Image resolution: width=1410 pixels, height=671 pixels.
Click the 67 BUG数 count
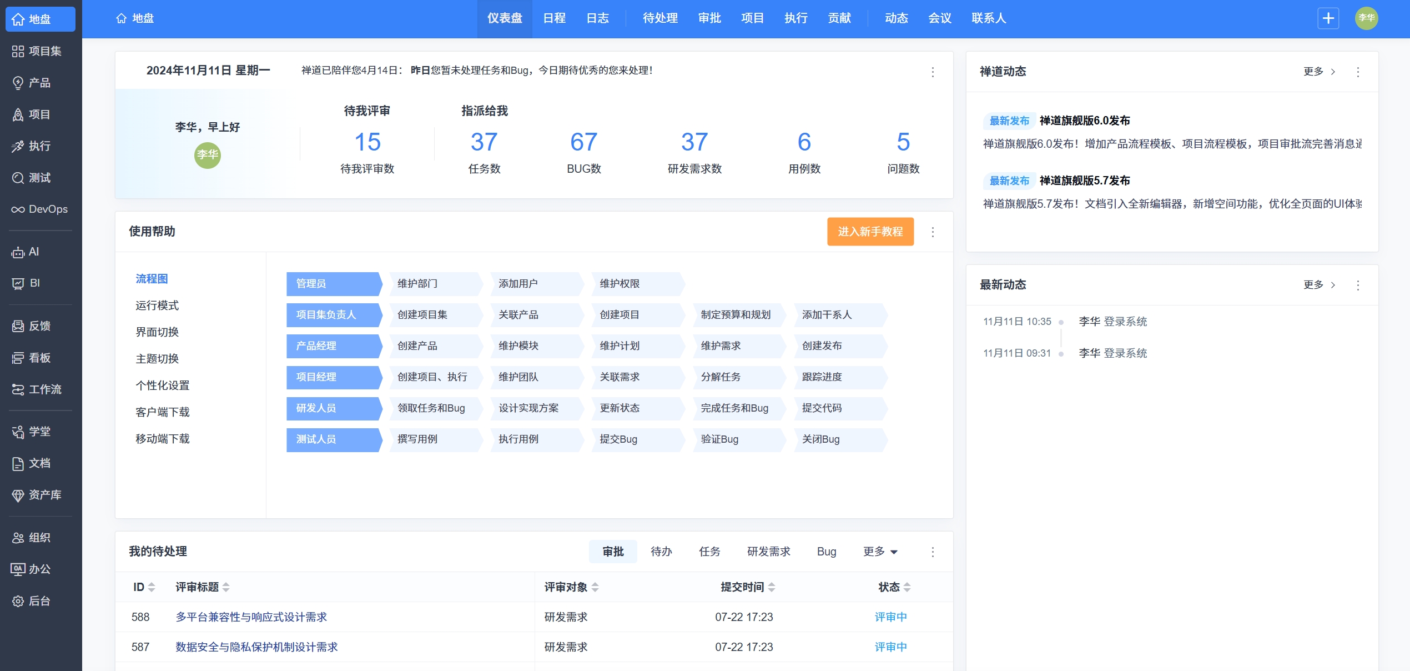tap(583, 142)
